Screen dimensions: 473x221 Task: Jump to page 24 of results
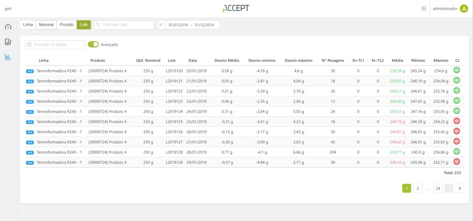tap(437, 188)
